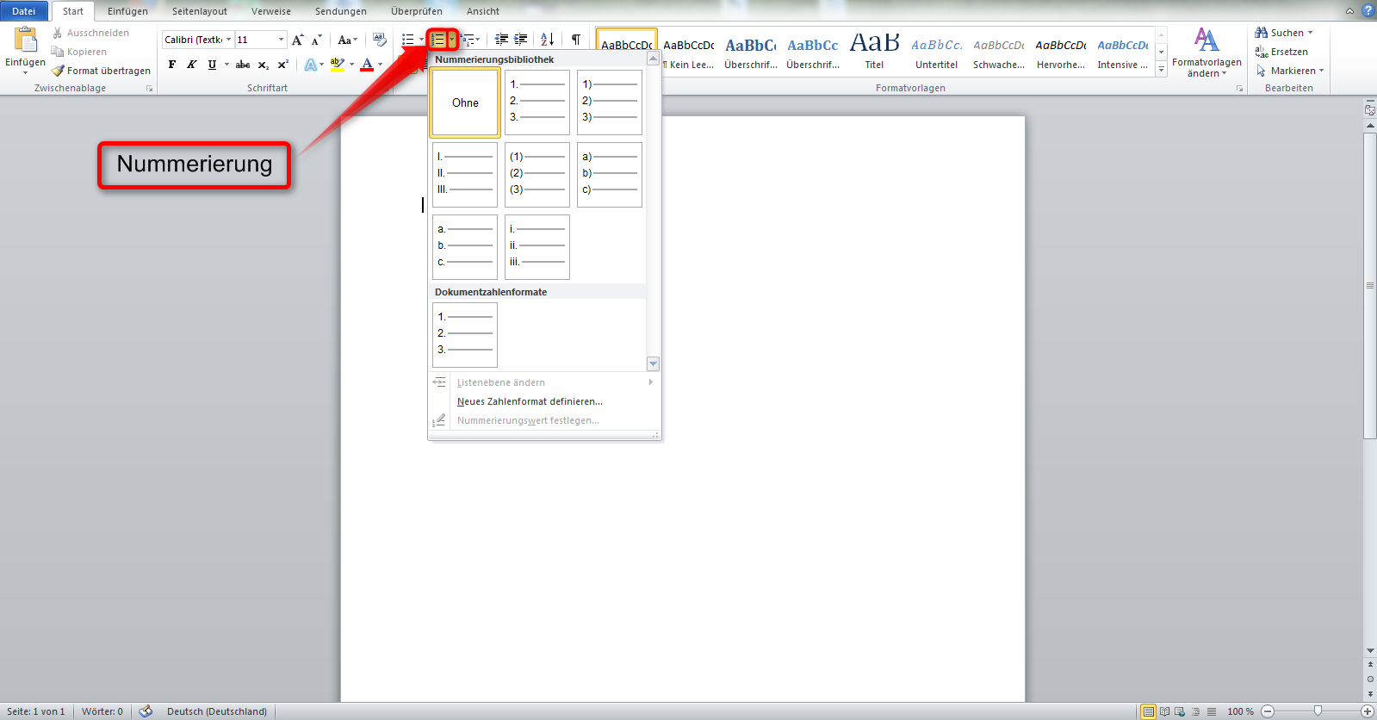Click the large Einfügen paste clipboard icon
This screenshot has width=1377, height=720.
tap(26, 40)
